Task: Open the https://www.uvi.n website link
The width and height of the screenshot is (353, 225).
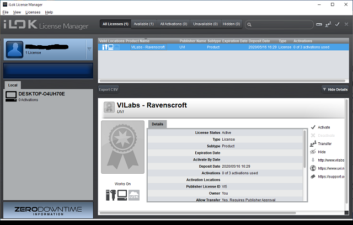Action: click(x=331, y=168)
